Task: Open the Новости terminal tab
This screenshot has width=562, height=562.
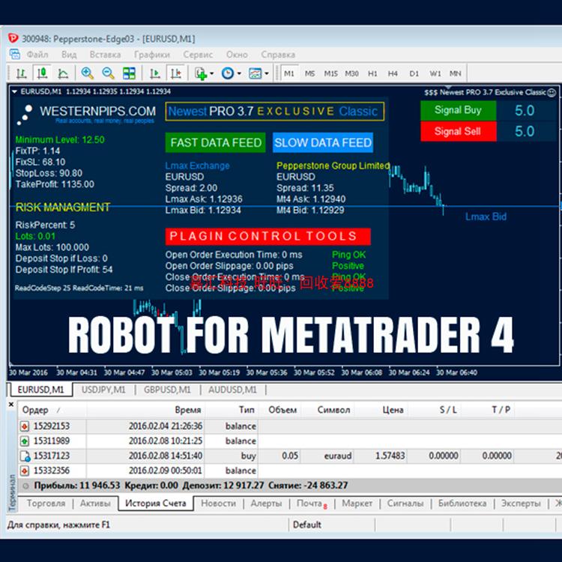Action: 218,504
